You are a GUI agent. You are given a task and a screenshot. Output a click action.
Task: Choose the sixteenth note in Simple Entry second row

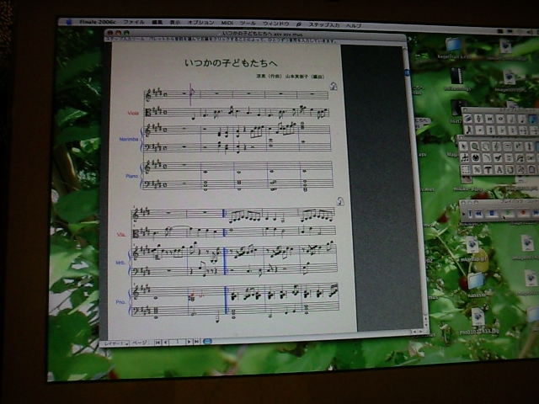coord(468,130)
